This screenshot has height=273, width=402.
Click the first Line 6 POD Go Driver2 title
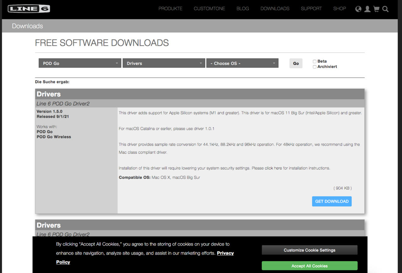pos(63,104)
